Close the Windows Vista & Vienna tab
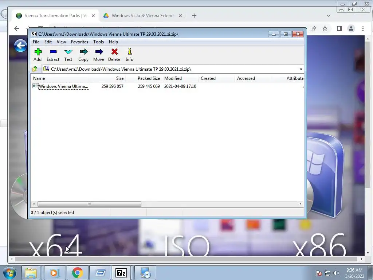373x280 pixels. click(180, 16)
